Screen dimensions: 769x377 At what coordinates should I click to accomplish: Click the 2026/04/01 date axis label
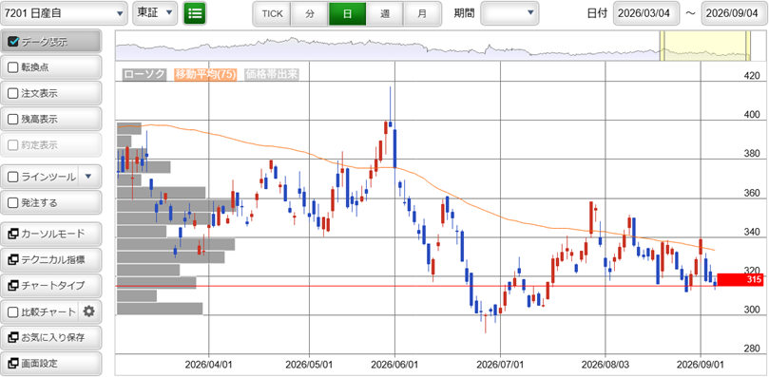209,365
